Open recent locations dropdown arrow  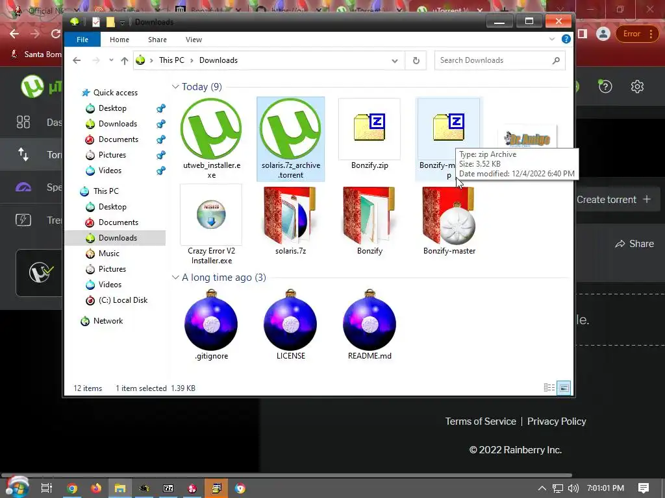tap(111, 60)
